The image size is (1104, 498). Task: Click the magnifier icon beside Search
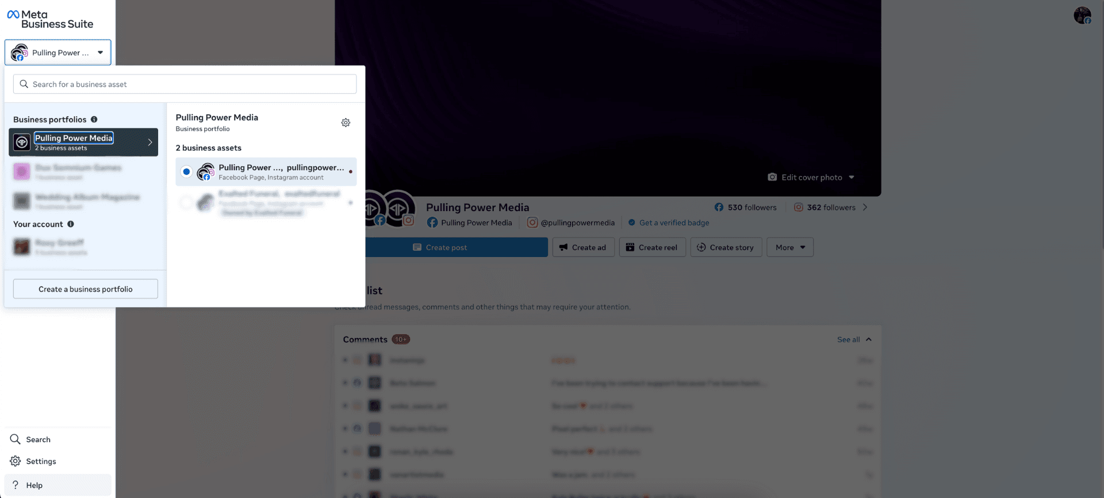pos(15,439)
